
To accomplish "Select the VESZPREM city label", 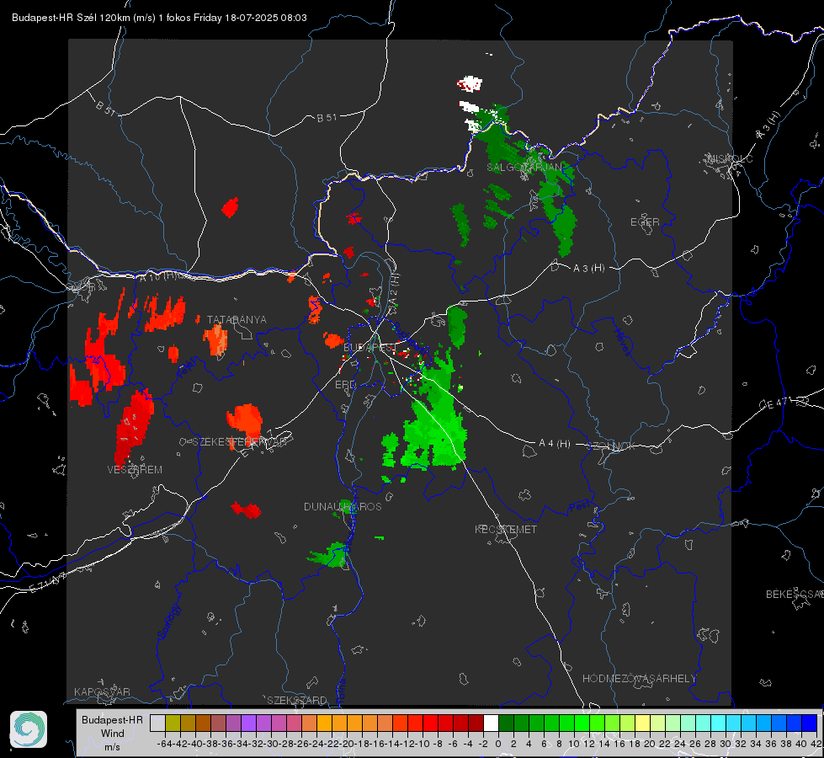I will (135, 469).
